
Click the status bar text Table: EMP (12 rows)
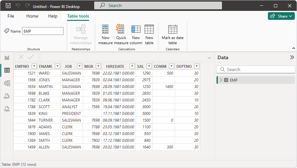[x=19, y=164]
